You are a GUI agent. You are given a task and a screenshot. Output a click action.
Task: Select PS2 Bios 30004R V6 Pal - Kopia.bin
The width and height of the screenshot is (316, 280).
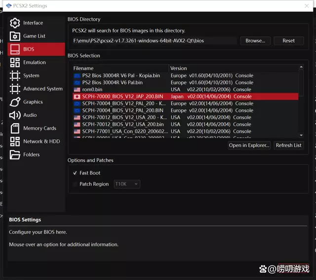point(186,75)
